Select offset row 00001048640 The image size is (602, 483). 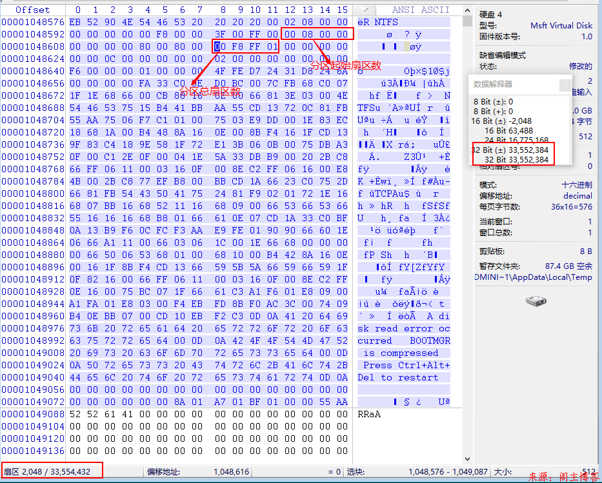point(33,72)
